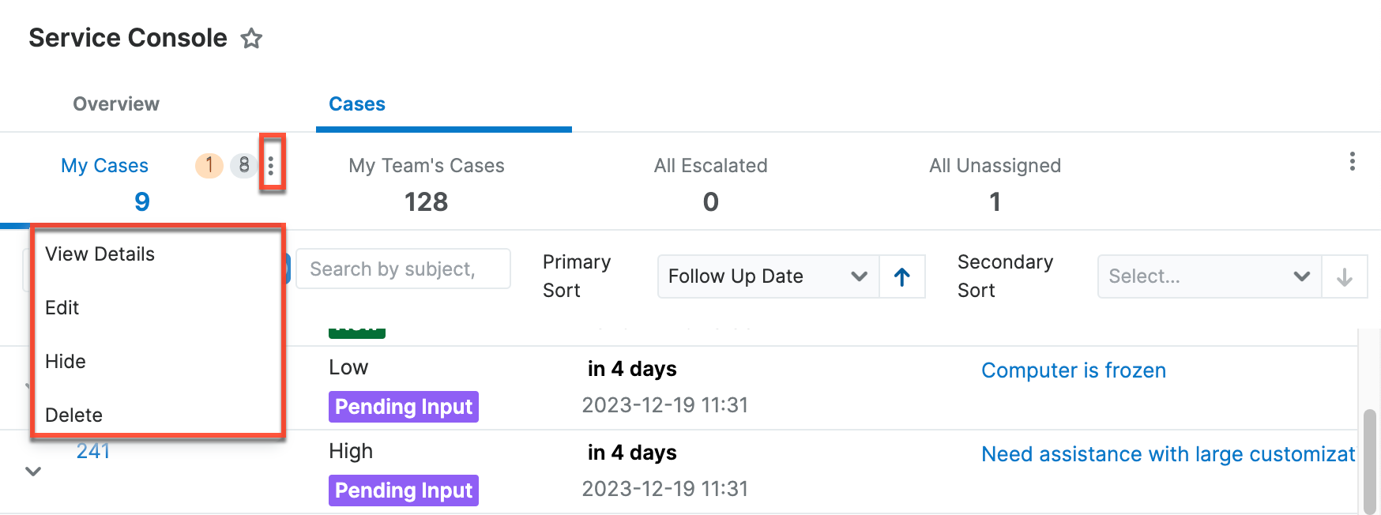Viewport: 1381px width, 515px height.
Task: Open Need assistance with large customization link
Action: tap(1168, 454)
